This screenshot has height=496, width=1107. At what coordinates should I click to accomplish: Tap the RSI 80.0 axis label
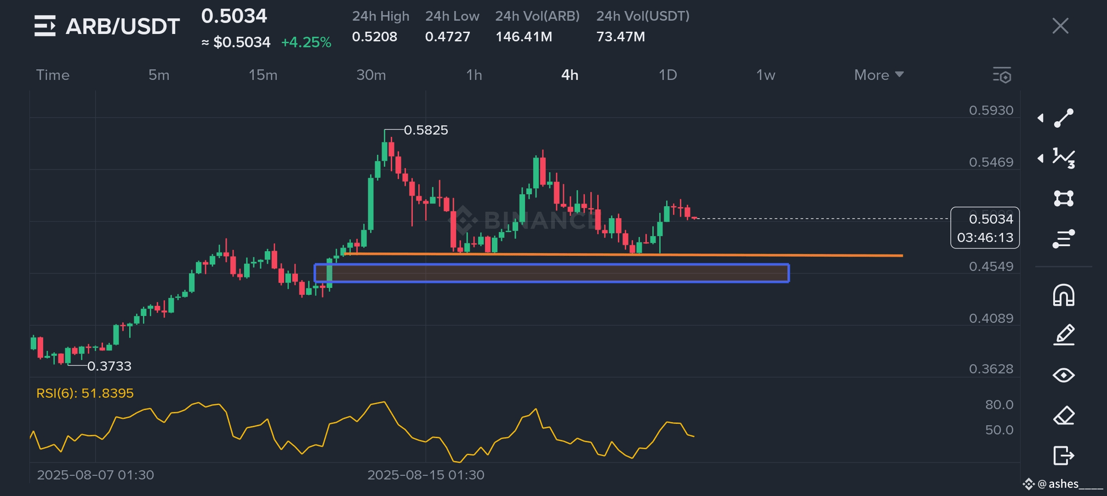999,405
